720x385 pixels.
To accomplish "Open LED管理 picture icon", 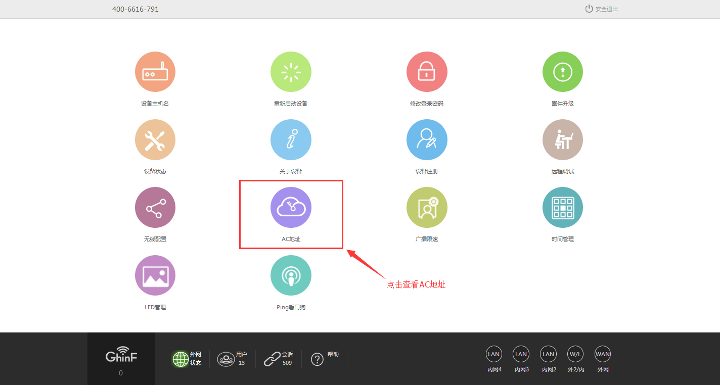I will 155,275.
